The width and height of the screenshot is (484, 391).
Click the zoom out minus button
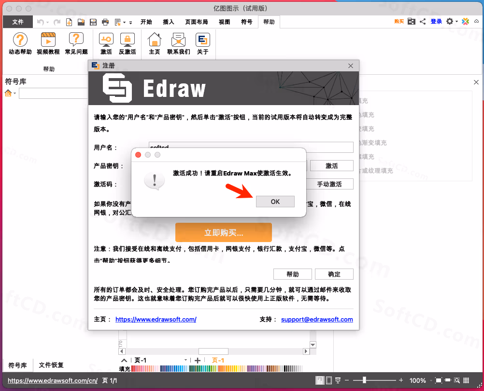point(347,380)
